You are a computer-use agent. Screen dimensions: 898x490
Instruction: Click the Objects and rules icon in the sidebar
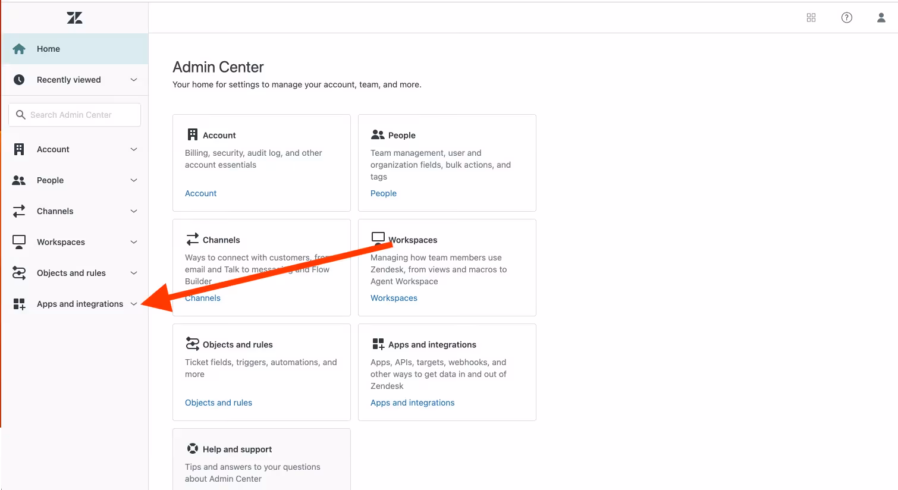pyautogui.click(x=19, y=273)
